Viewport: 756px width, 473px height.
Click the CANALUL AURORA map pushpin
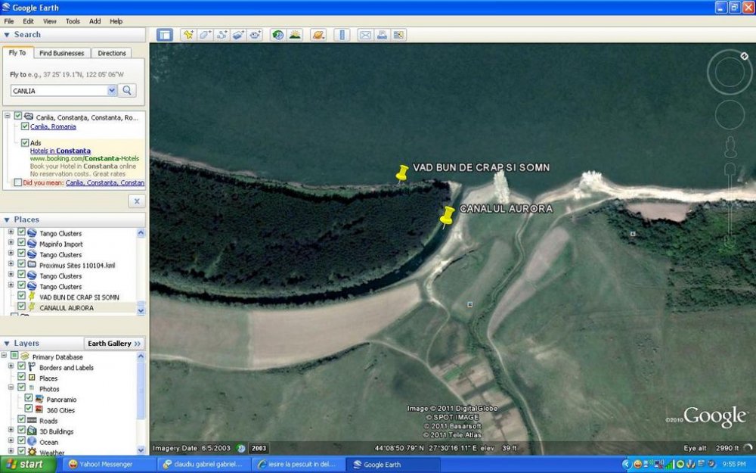447,216
